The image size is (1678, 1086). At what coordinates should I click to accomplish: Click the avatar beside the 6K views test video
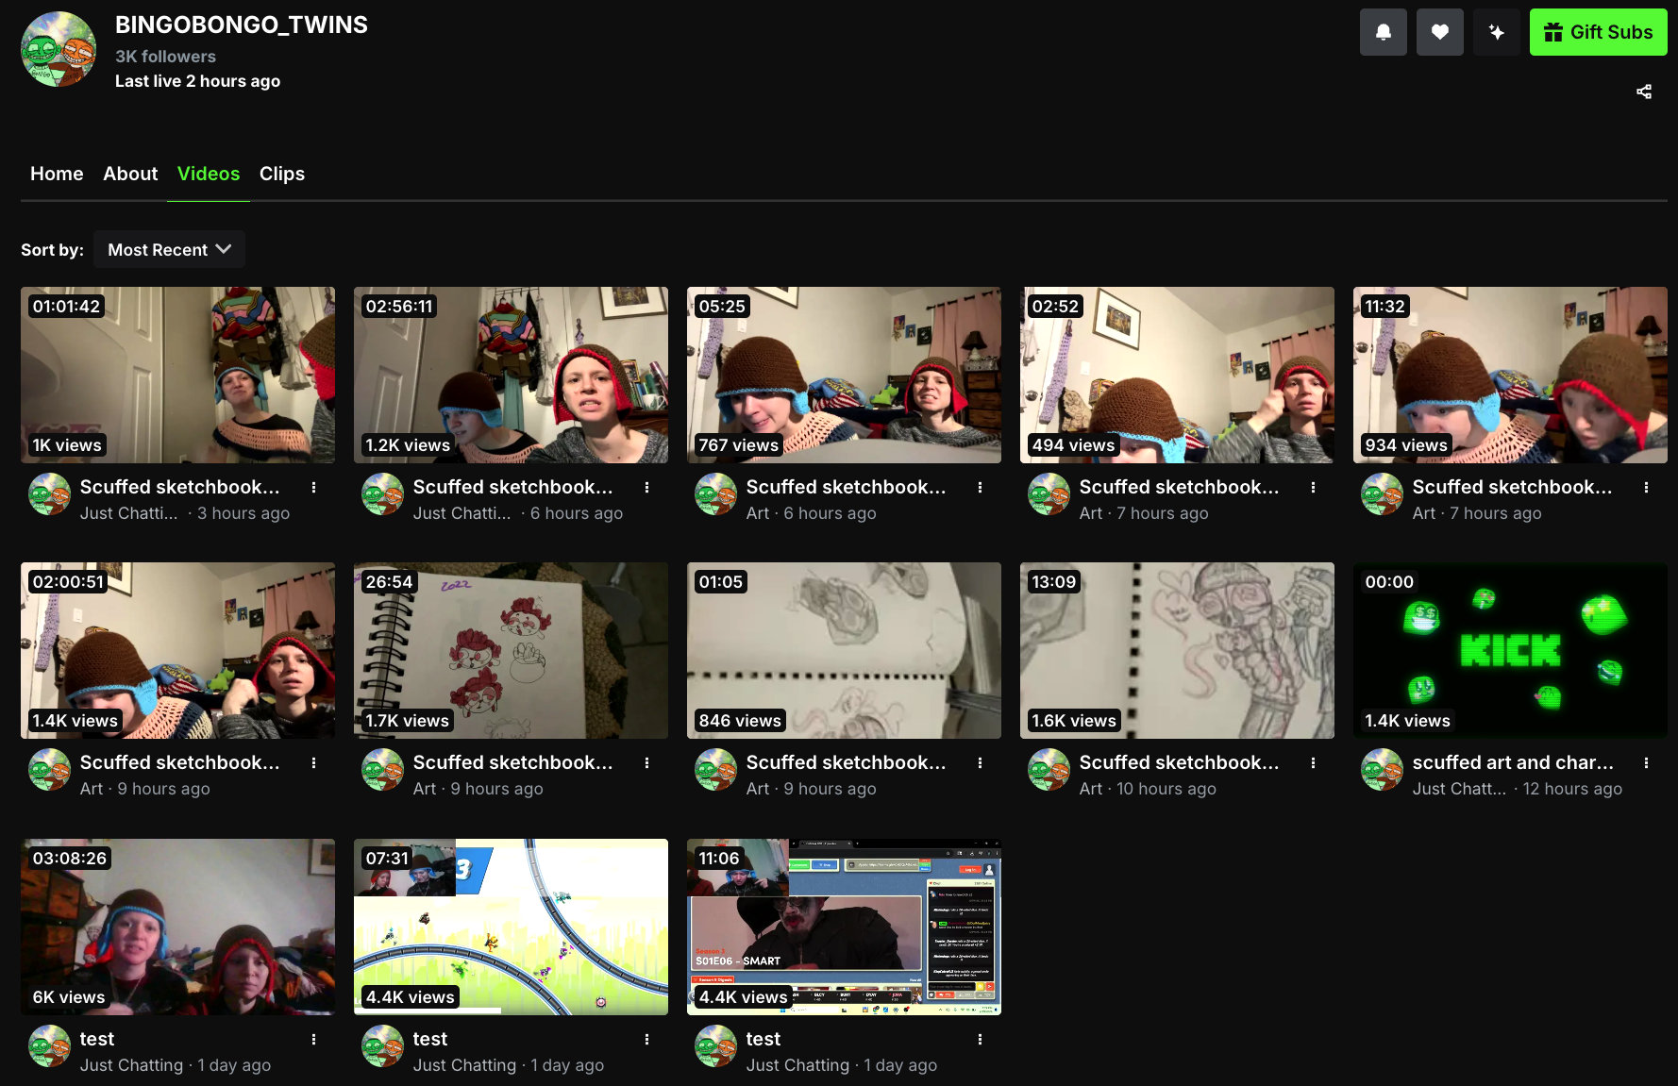pos(50,1046)
